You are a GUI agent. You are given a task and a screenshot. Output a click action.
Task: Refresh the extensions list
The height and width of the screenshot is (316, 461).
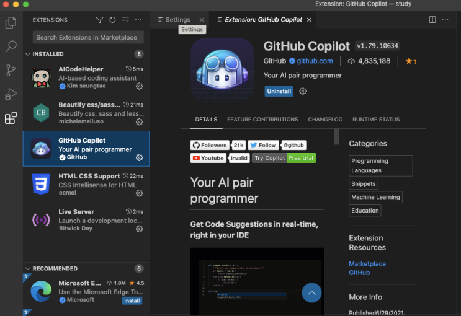pyautogui.click(x=112, y=20)
